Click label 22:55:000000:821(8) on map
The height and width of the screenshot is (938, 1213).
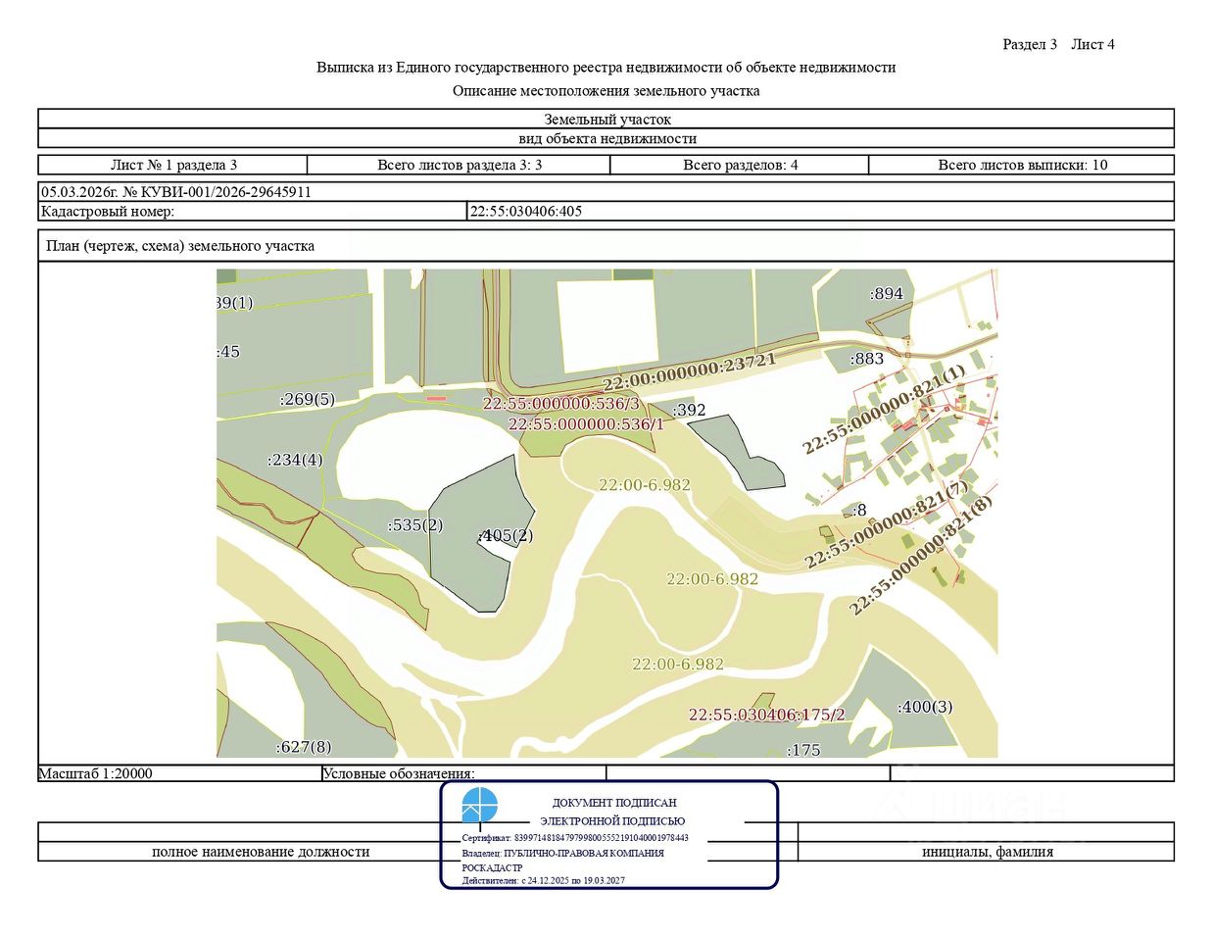coord(921,556)
